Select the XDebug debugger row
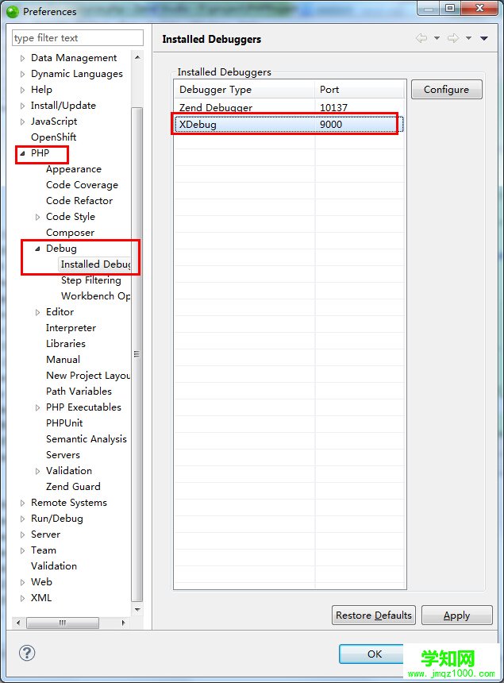 (x=289, y=125)
